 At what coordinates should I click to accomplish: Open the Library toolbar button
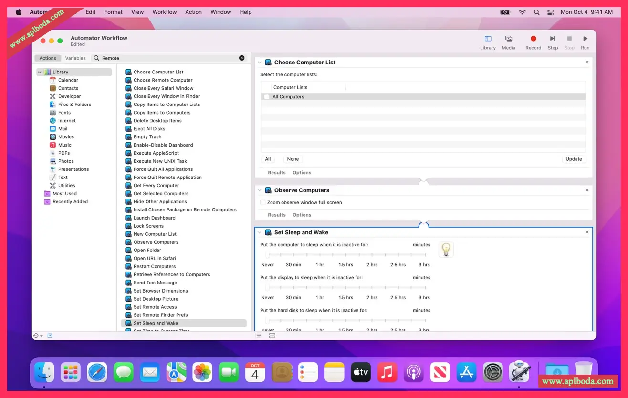[488, 42]
